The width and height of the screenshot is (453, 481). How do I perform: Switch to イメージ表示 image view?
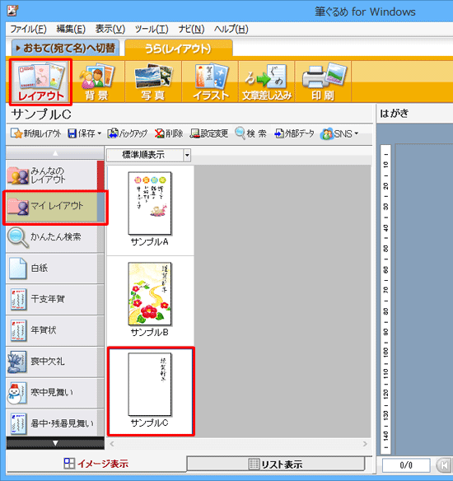96,464
